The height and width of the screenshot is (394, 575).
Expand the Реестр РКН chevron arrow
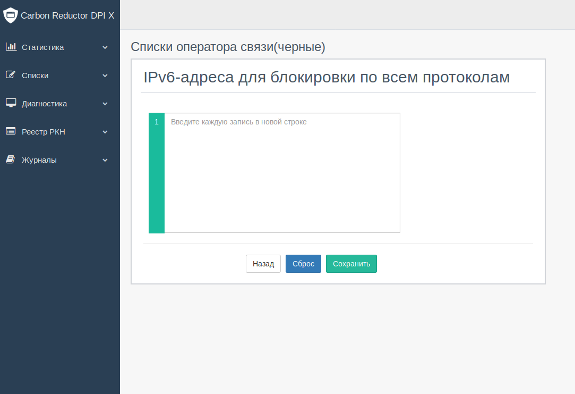click(105, 132)
